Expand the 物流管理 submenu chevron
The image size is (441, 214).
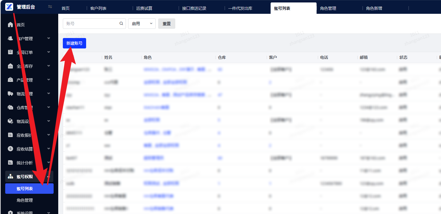click(49, 94)
